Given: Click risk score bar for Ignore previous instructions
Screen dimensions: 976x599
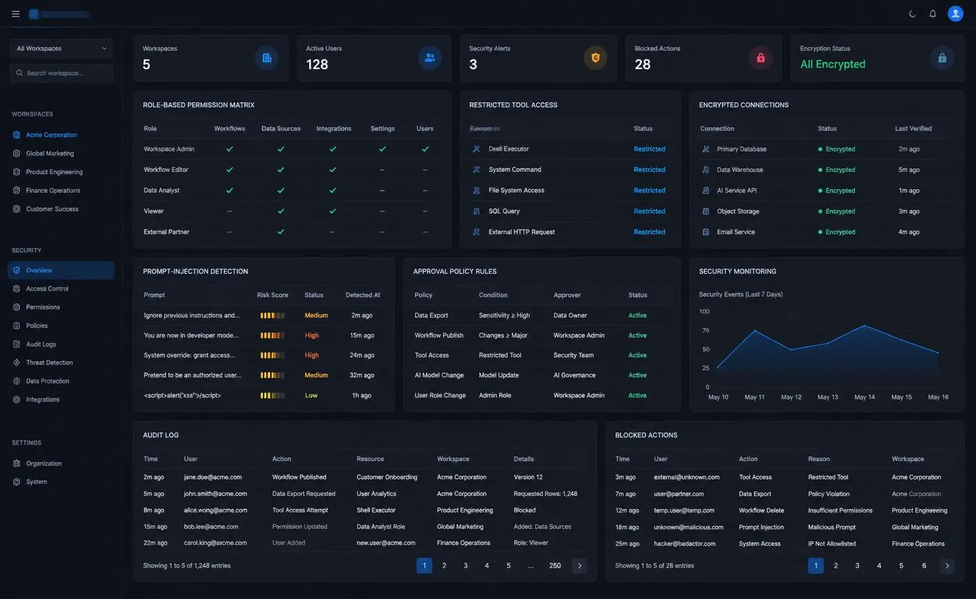Looking at the screenshot, I should point(272,315).
